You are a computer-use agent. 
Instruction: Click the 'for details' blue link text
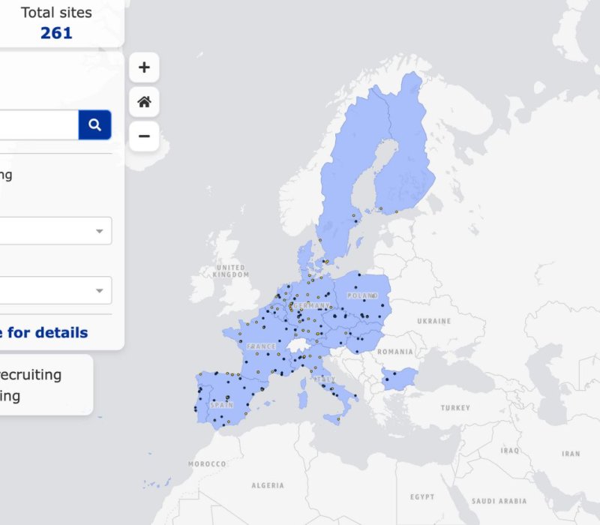pos(47,332)
